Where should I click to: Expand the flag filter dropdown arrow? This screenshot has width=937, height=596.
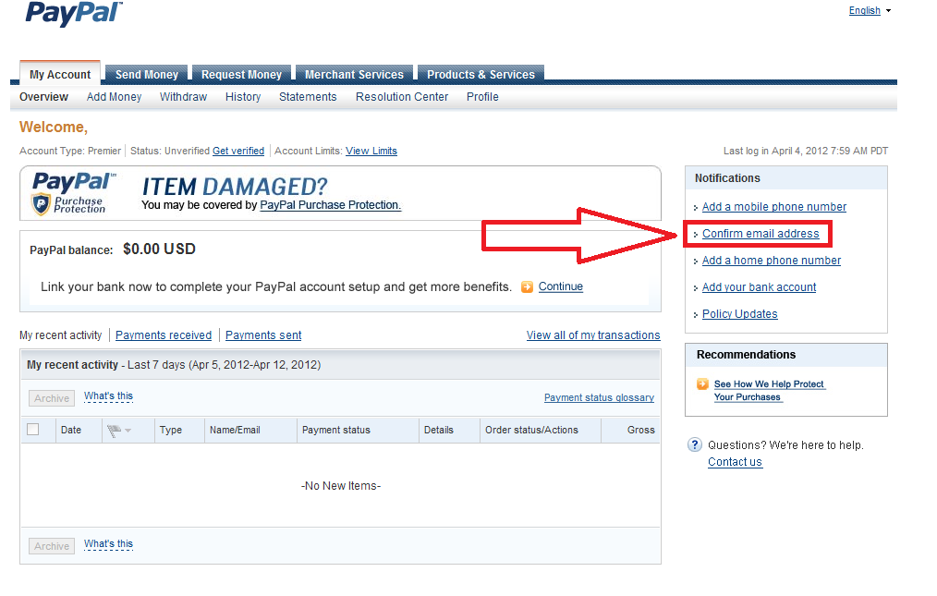(128, 431)
